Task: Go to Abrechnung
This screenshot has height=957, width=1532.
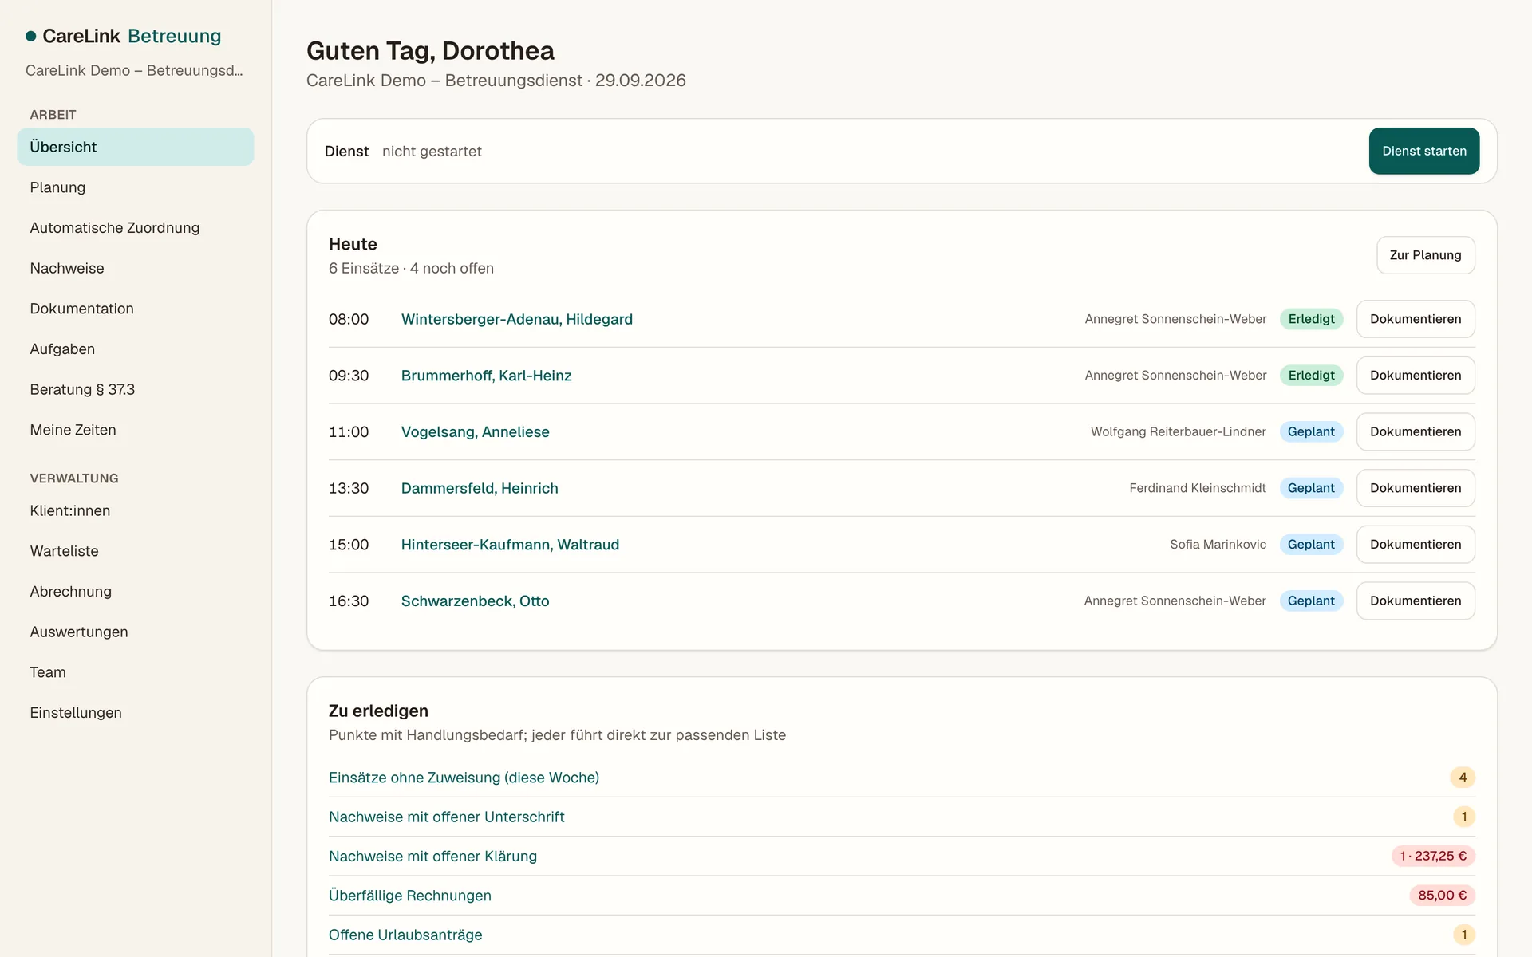Action: pos(136,592)
